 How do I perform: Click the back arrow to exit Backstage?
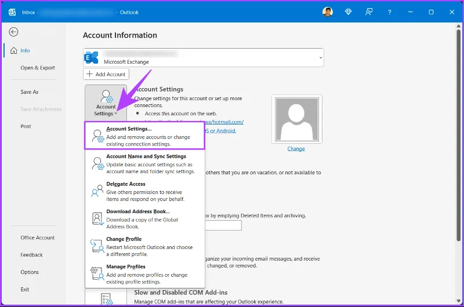(13, 32)
